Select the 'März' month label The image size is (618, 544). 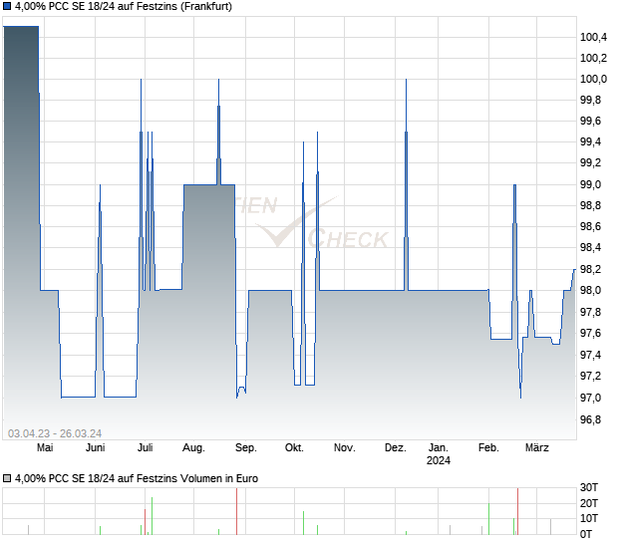click(x=537, y=448)
